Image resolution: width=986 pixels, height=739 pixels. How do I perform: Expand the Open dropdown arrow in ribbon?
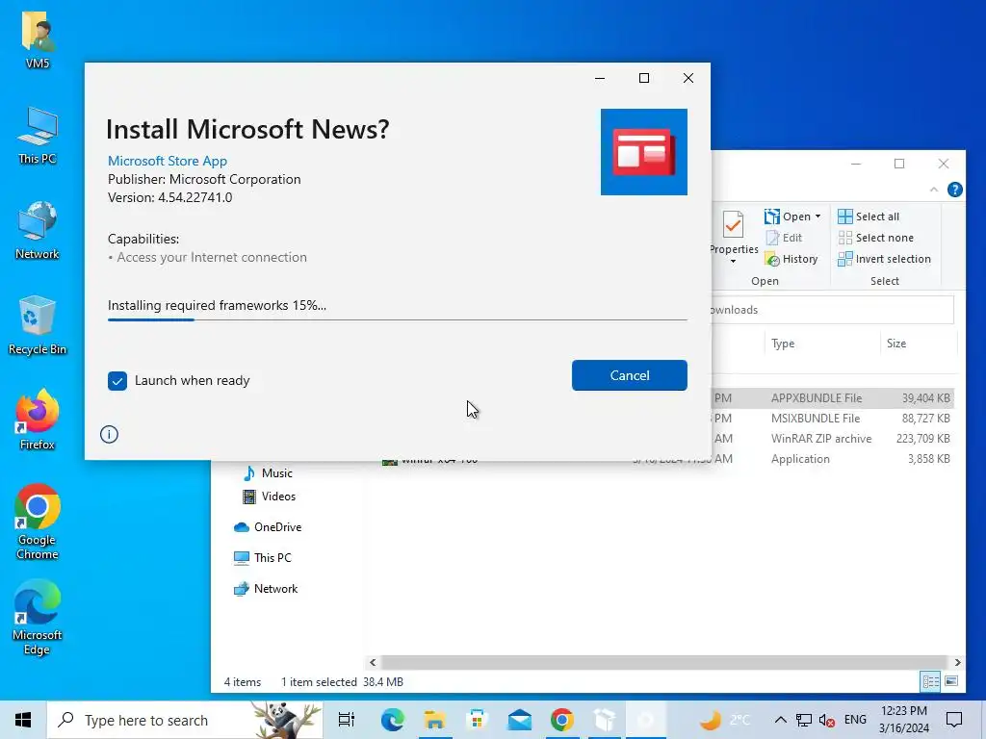pos(817,217)
